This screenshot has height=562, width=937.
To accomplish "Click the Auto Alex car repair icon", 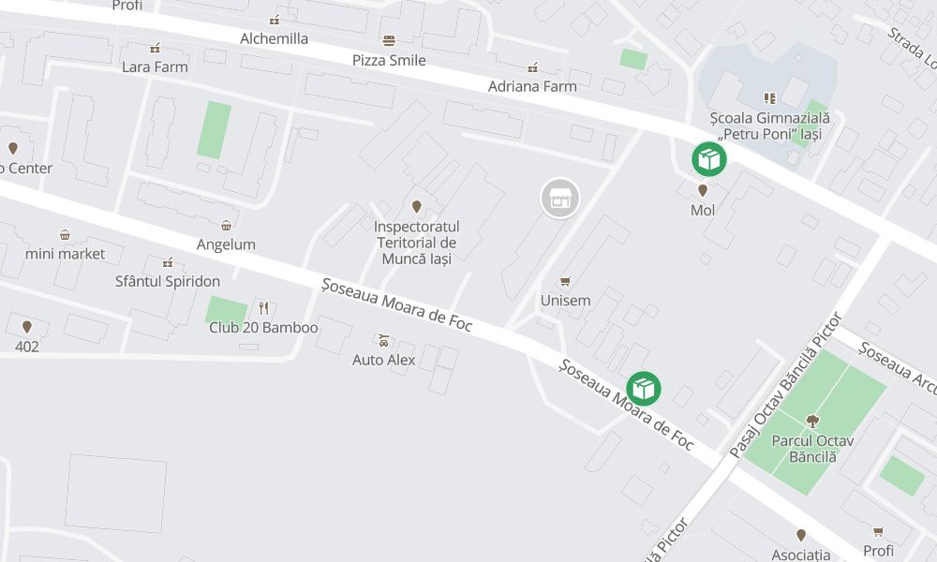I will (x=383, y=340).
